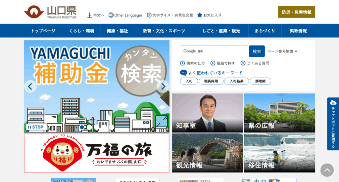Expand the ページ番号検索 dropdown
This screenshot has width=339, height=182.
pos(282,51)
